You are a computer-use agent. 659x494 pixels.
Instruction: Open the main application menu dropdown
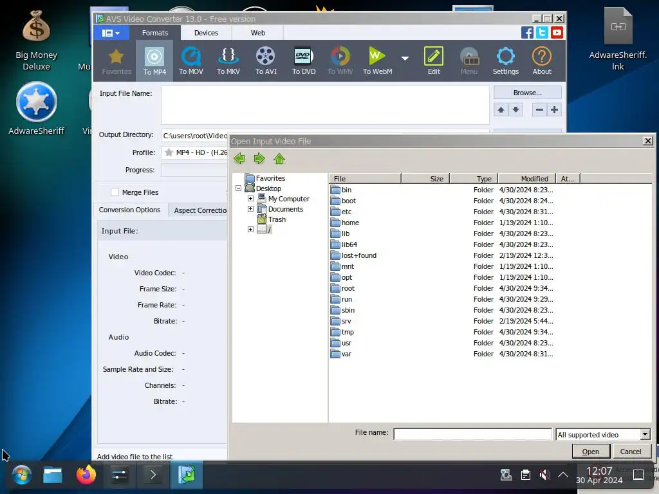[x=111, y=33]
